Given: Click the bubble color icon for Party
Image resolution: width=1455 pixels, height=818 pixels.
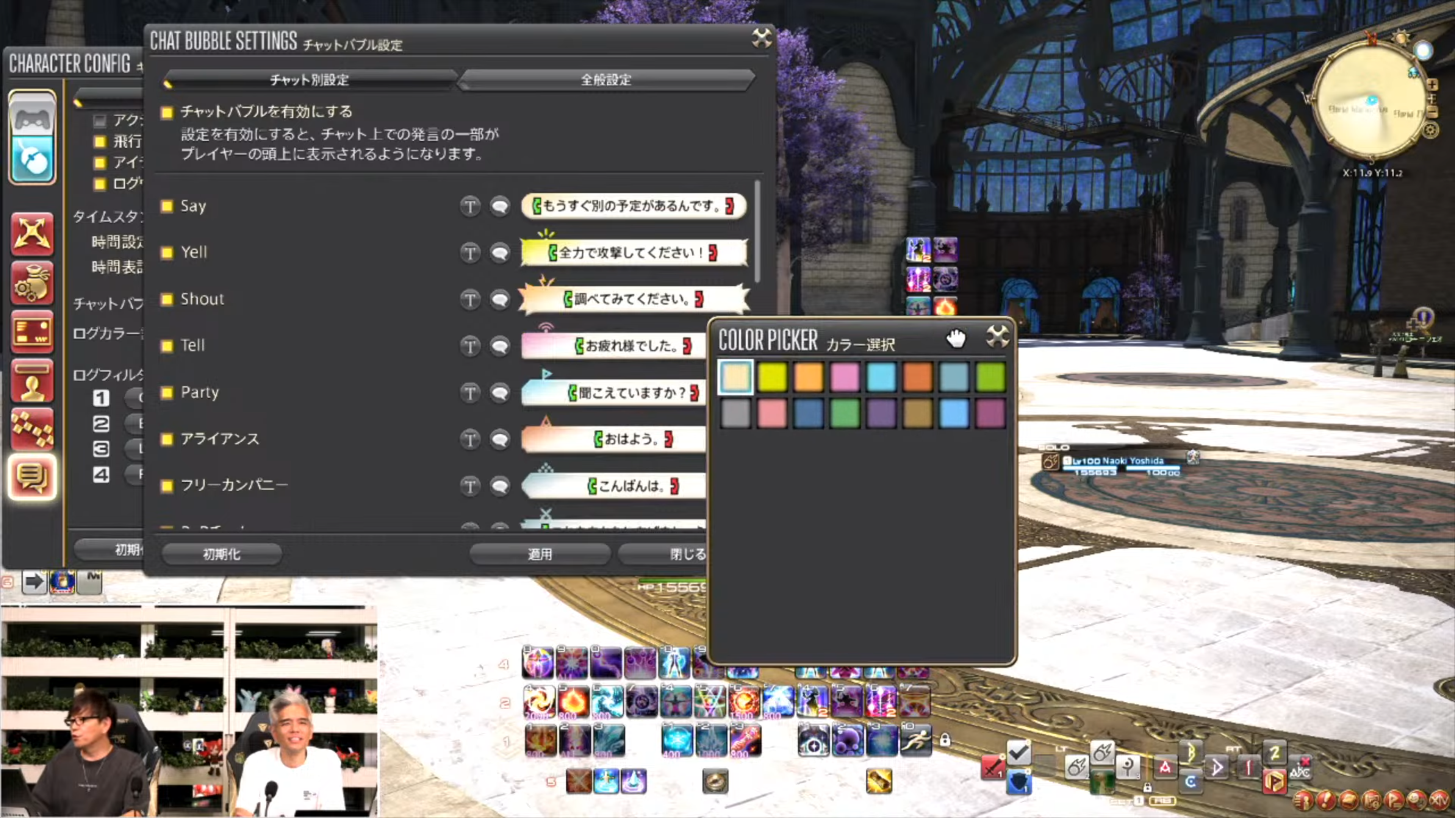Looking at the screenshot, I should click(500, 392).
